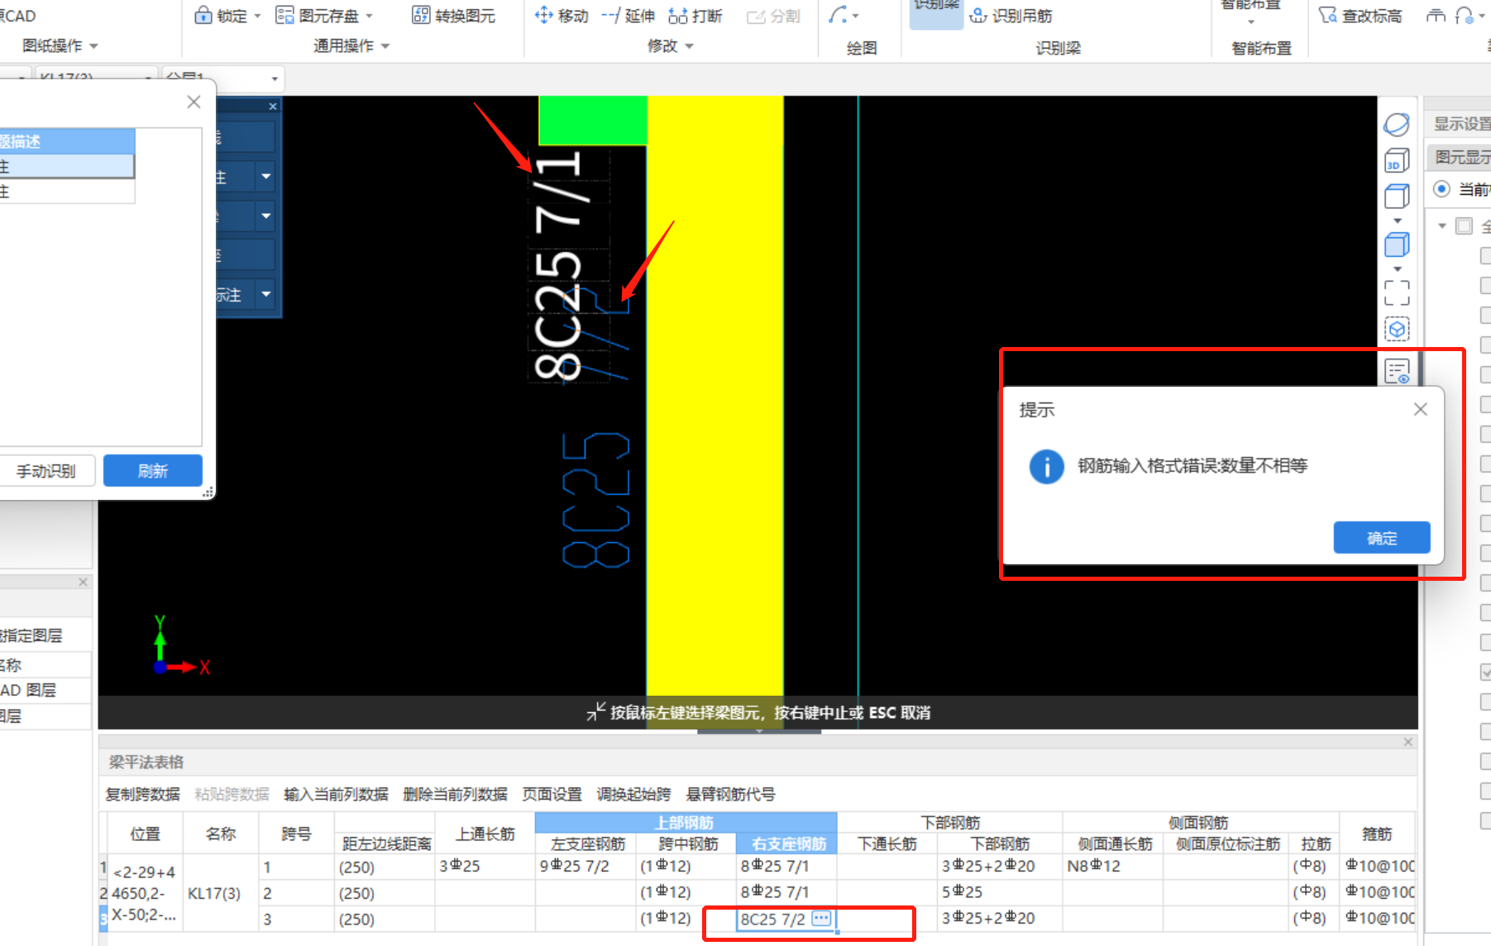Viewport: 1491px width, 946px height.
Task: Open the 图元存盘 dropdown arrow
Action: [x=369, y=16]
